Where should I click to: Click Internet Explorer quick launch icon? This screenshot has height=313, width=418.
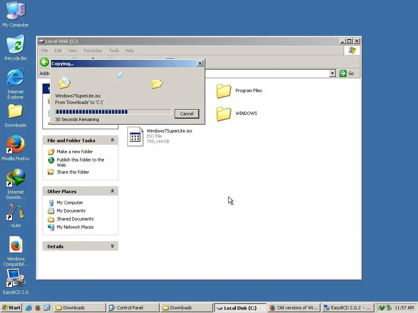pyautogui.click(x=29, y=308)
